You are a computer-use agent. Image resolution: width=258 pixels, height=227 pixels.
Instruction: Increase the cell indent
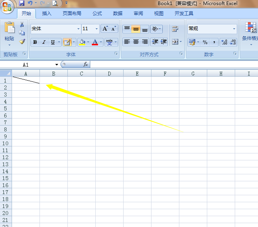(163, 42)
